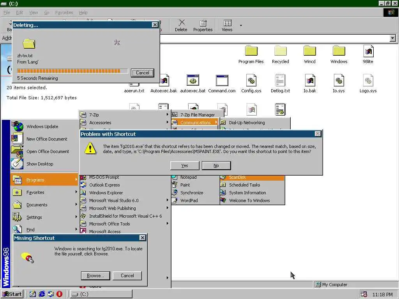Launch Internet Explorer from Quick Launch
The width and height of the screenshot is (399, 299).
click(x=42, y=294)
